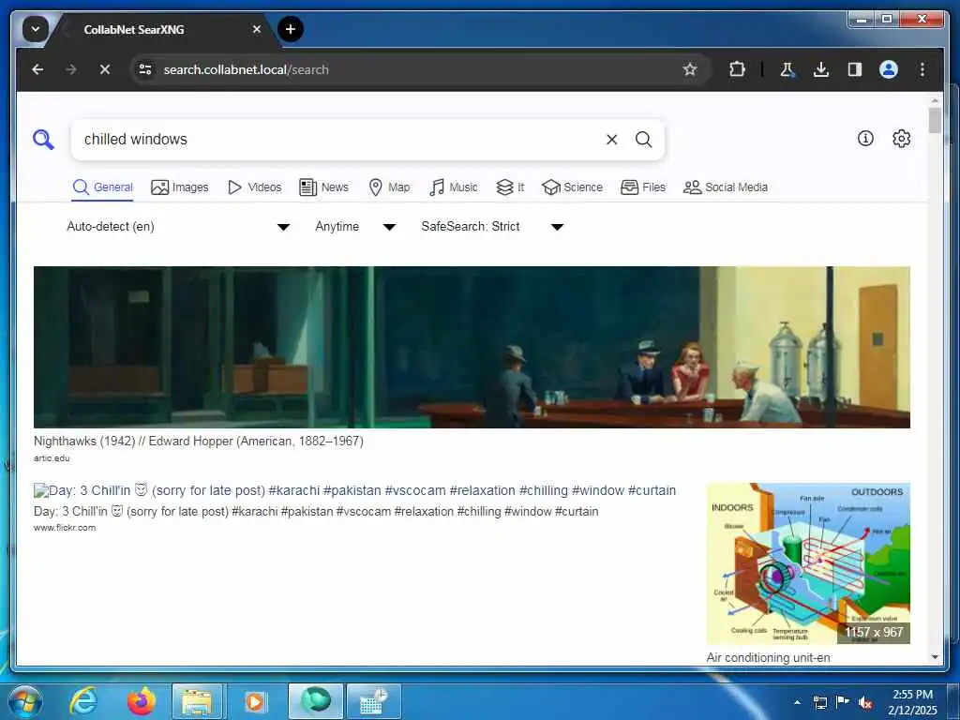
Task: Open the SearXNG about info page
Action: tap(865, 139)
